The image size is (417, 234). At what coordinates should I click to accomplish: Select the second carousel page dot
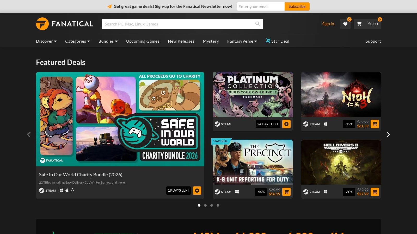point(205,205)
